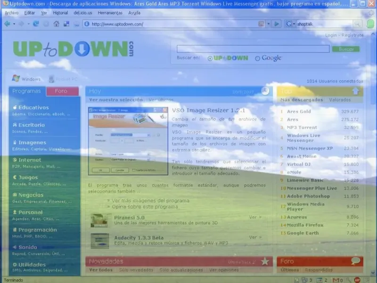The height and width of the screenshot is (283, 377).
Task: Click the Adblock Plus status bar icon
Action: coord(357,280)
